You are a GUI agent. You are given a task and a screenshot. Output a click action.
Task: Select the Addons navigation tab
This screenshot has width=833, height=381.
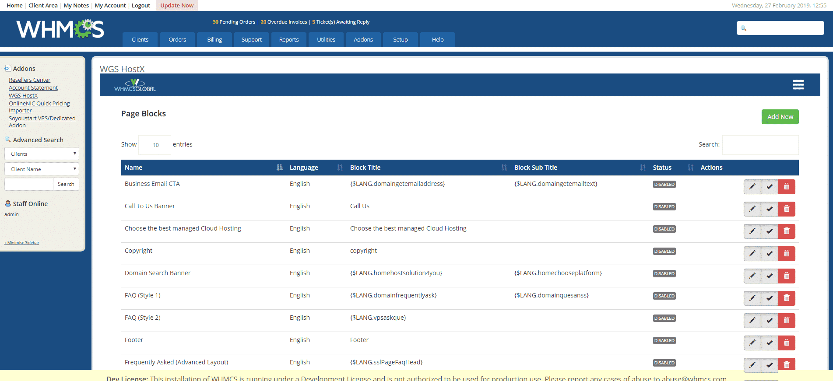coord(363,39)
